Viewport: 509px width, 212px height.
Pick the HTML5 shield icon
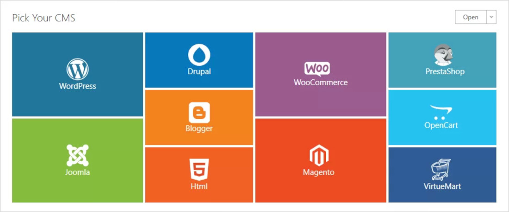pos(199,170)
